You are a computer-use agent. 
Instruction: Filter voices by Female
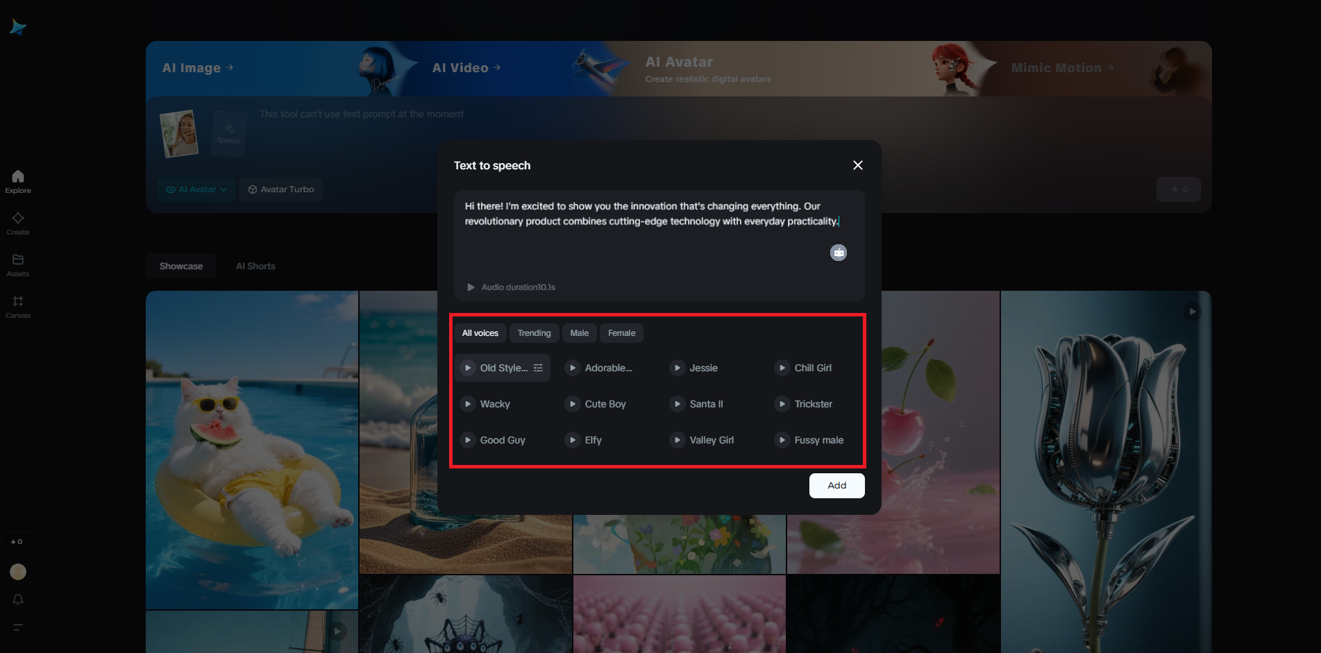point(621,333)
